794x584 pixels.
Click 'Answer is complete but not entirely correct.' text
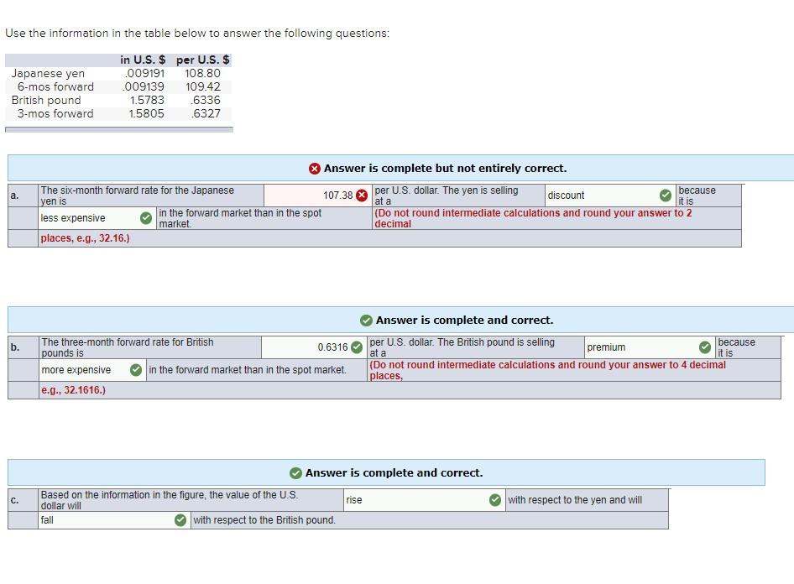click(445, 169)
